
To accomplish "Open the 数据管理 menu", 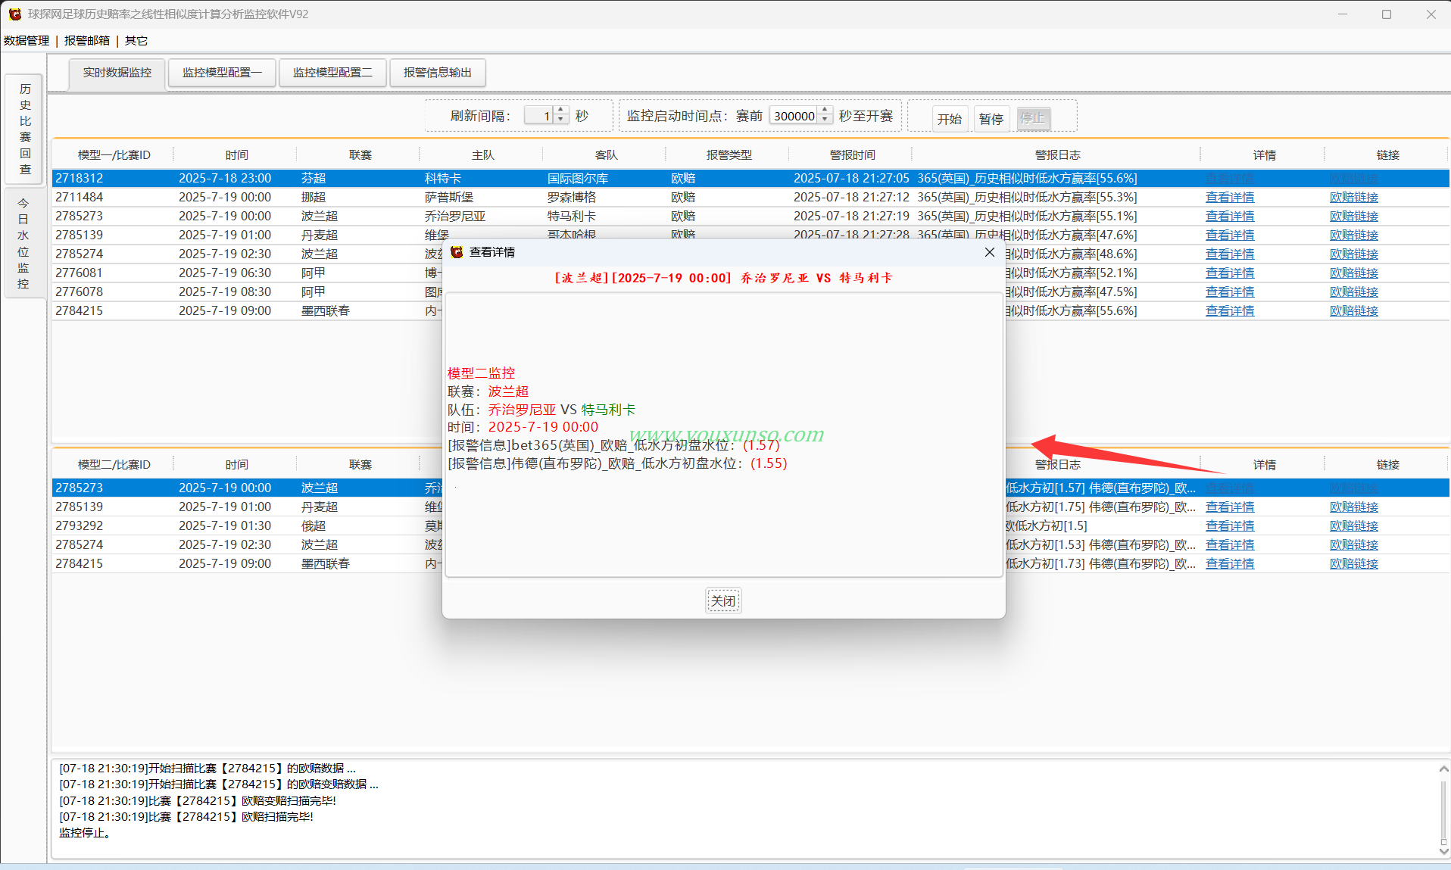I will pyautogui.click(x=27, y=41).
